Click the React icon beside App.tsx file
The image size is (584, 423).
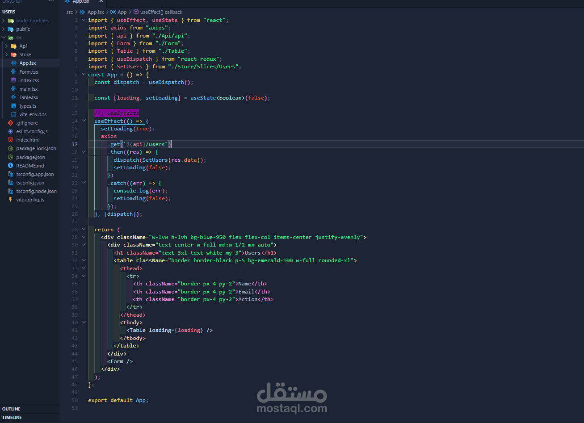click(14, 63)
